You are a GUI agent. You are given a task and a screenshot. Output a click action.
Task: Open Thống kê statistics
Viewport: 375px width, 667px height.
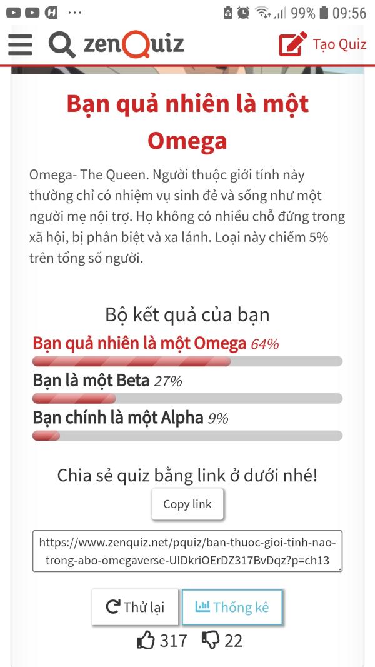(x=232, y=607)
